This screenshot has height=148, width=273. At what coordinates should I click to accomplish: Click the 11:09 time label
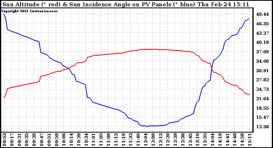[x=108, y=140]
